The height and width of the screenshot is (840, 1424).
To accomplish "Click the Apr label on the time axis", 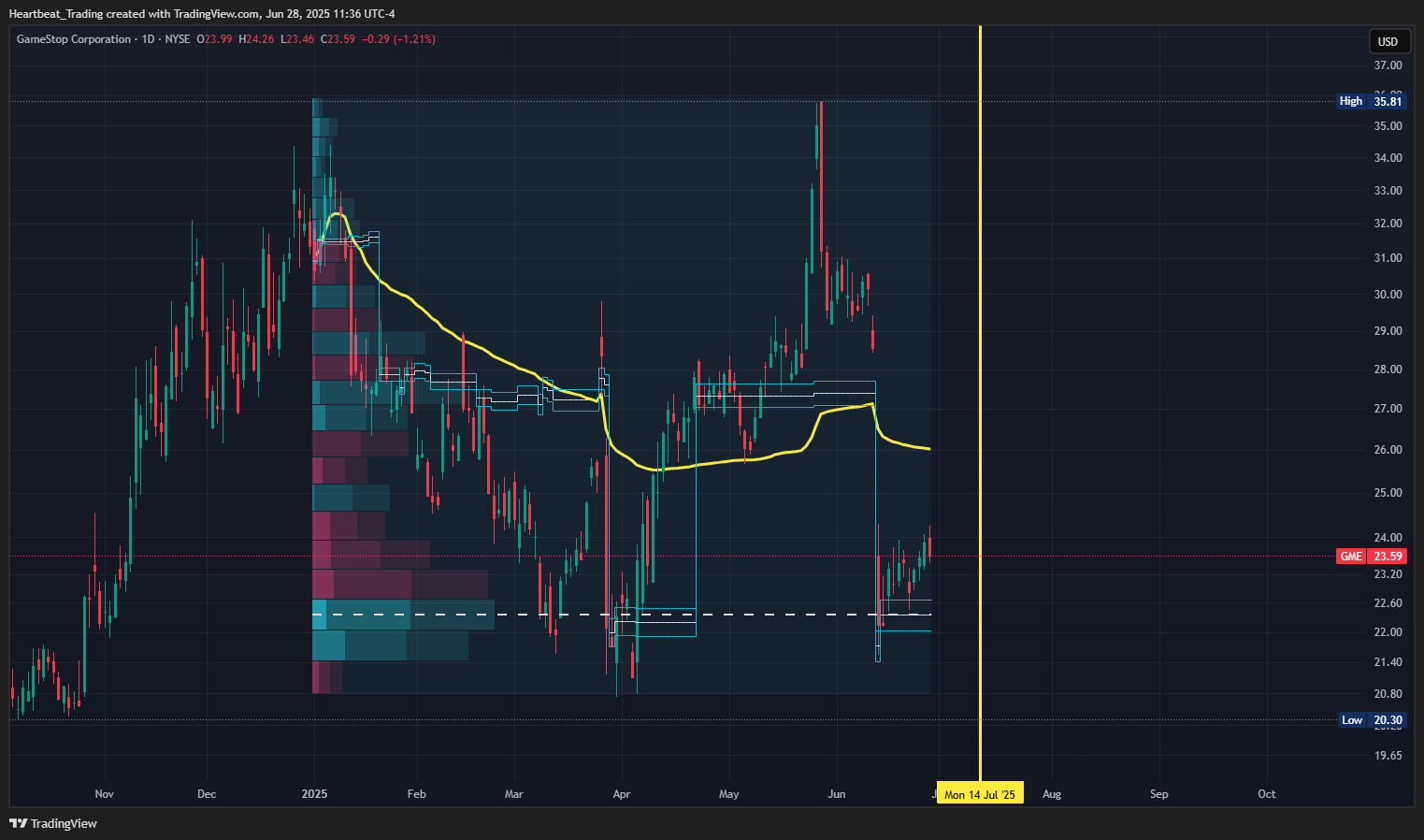I will point(622,794).
